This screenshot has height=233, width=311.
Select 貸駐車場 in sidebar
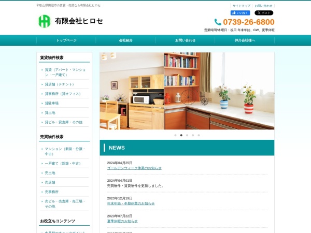51,103
